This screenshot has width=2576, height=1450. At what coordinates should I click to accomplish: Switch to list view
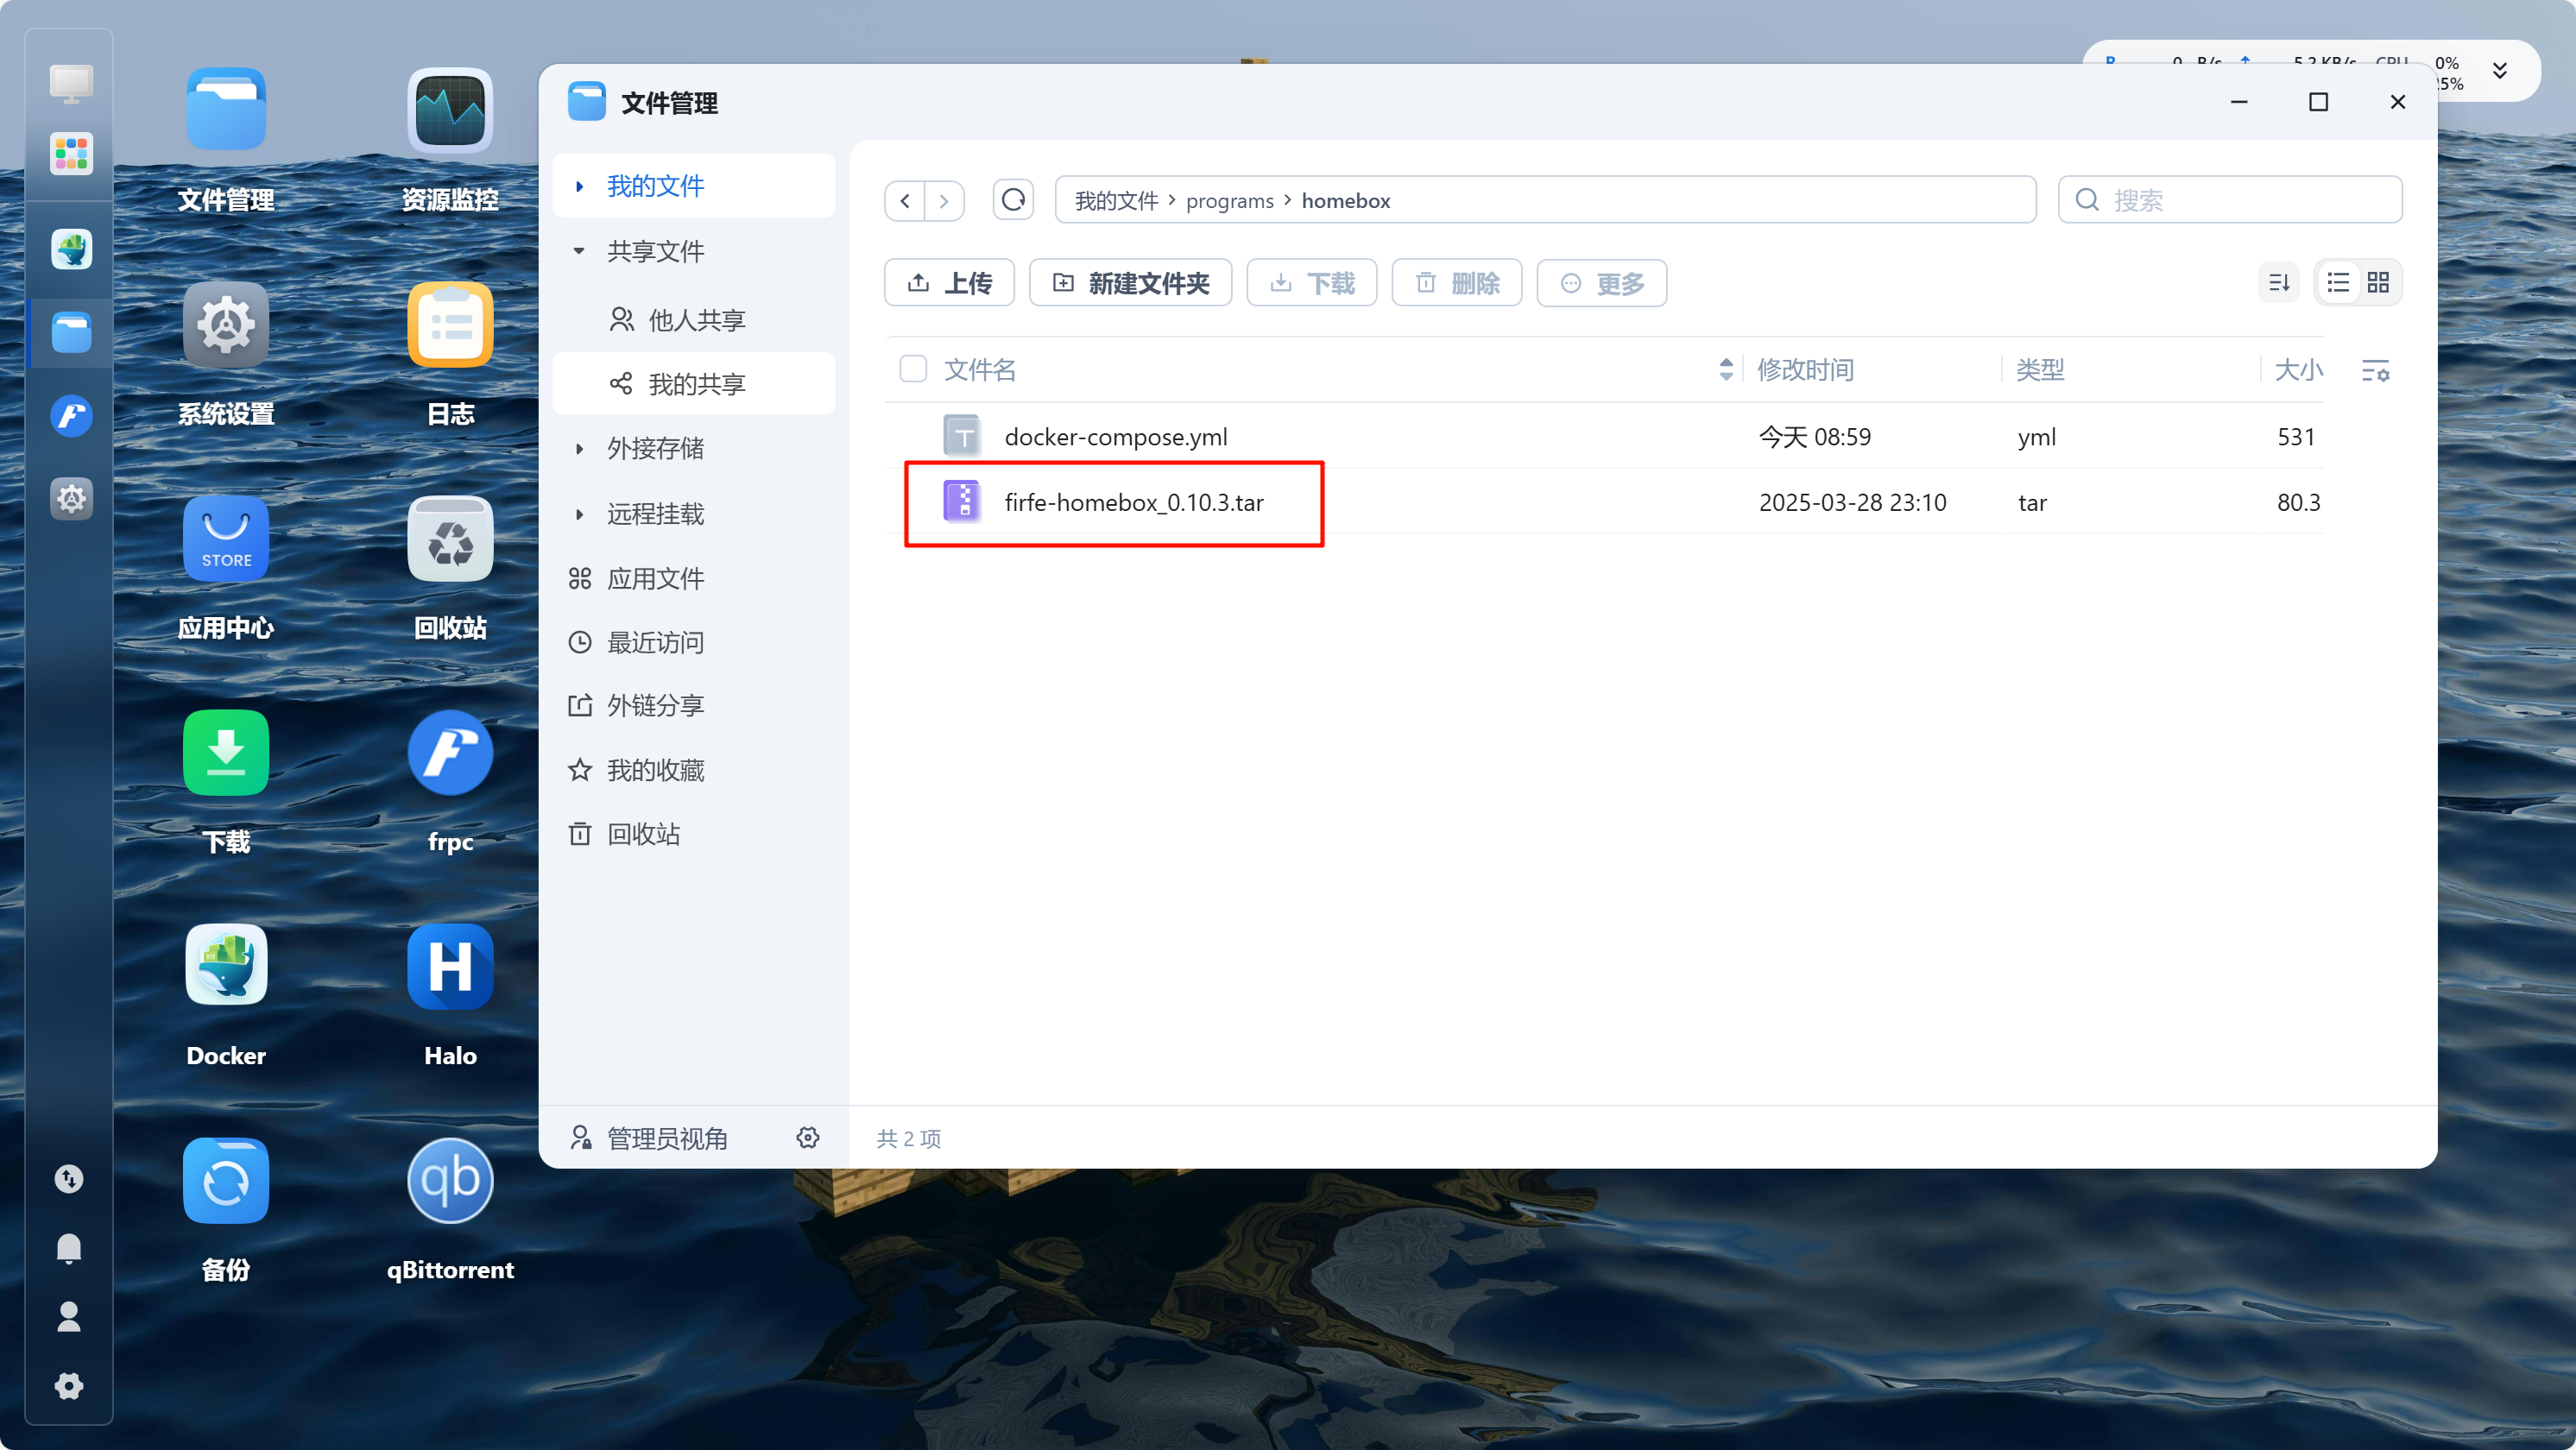2338,283
